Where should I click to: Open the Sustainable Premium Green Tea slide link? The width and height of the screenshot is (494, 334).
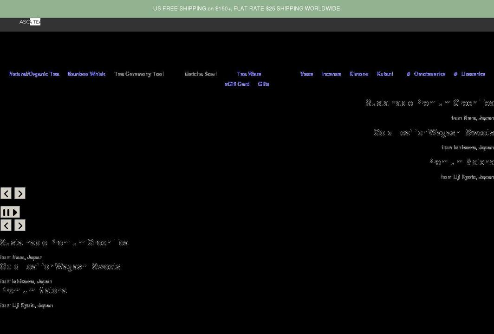65,242
